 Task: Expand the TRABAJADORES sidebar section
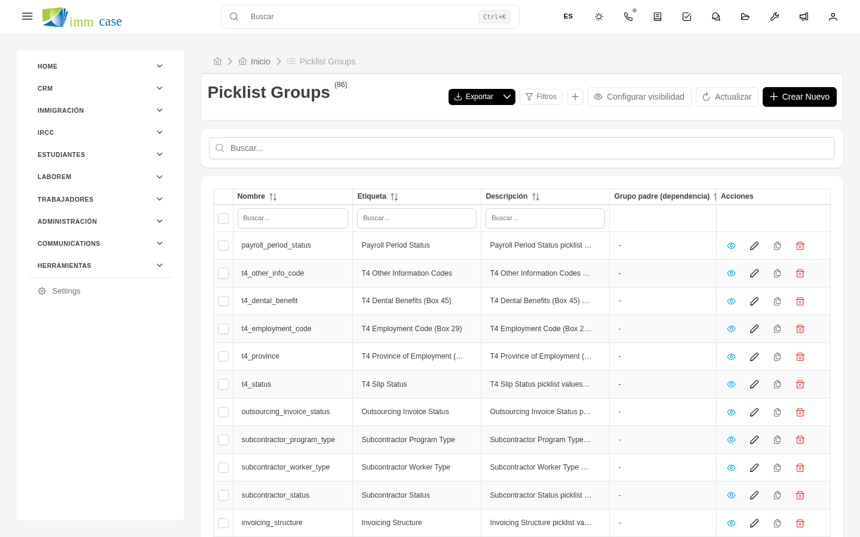coord(100,199)
